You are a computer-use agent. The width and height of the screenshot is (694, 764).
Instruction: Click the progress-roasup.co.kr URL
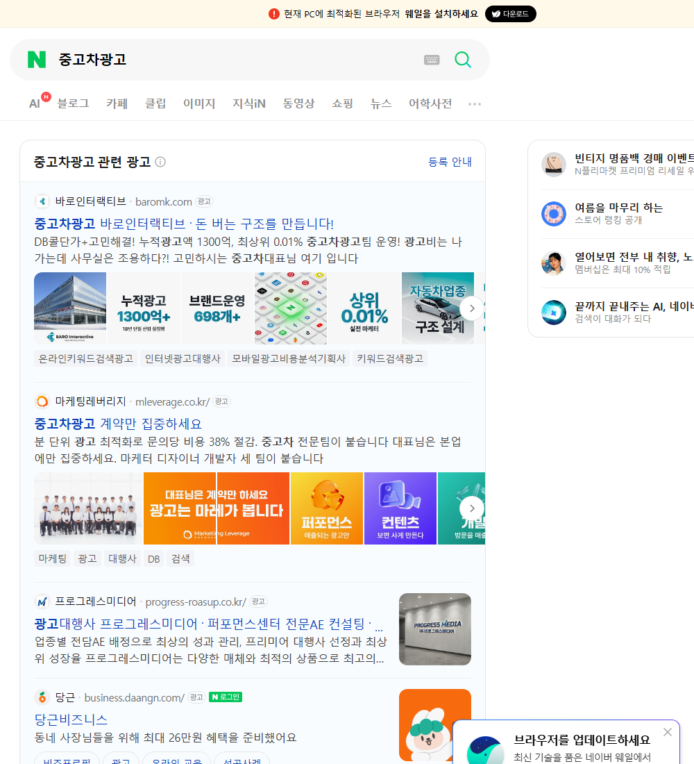[x=196, y=601]
